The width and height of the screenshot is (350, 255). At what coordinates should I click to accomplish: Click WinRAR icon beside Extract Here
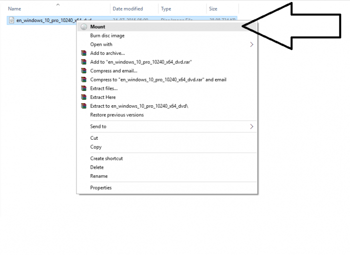[83, 97]
